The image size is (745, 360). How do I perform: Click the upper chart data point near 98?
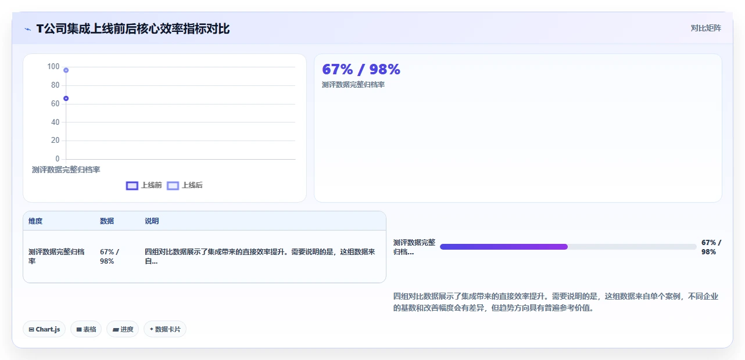[66, 70]
